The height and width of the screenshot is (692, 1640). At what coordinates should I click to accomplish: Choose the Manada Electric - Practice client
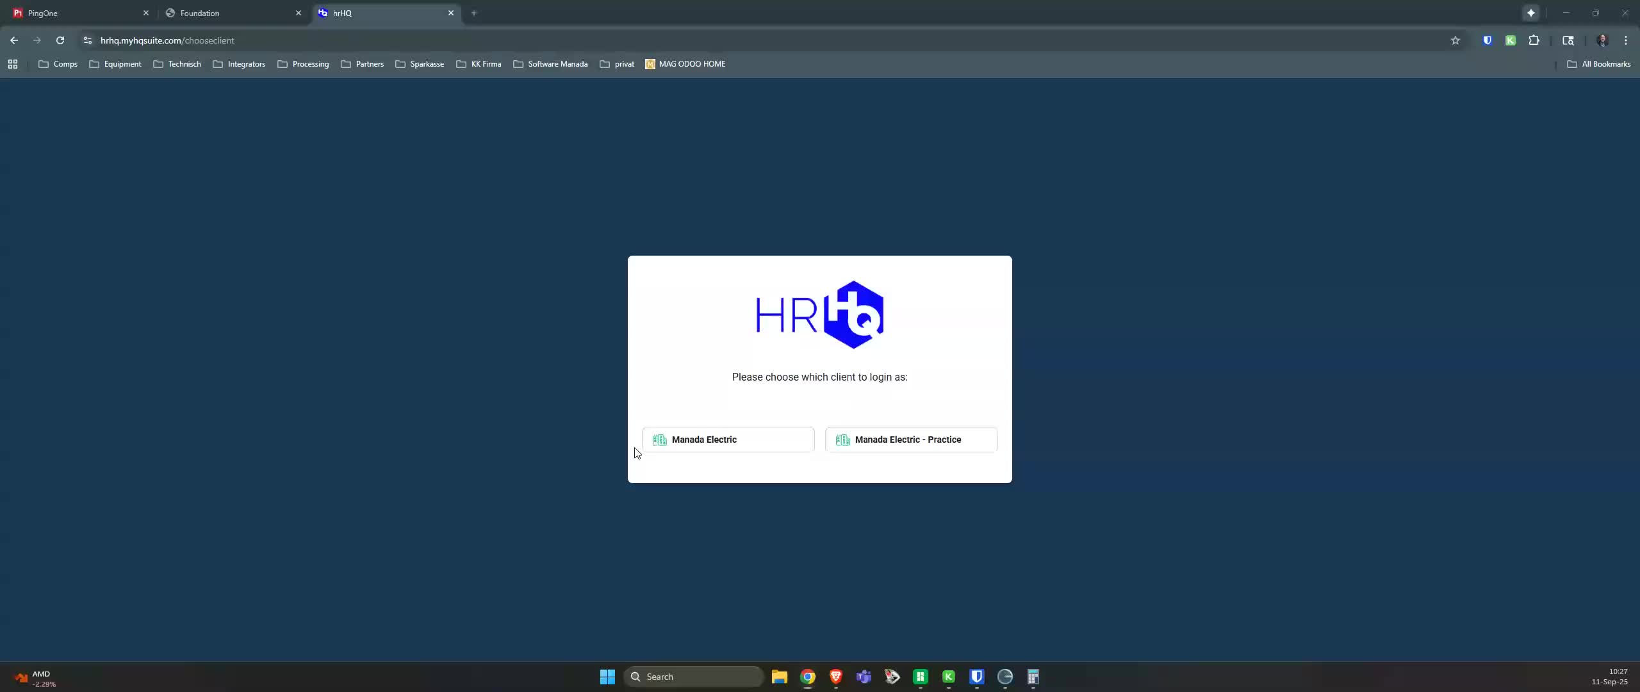pos(911,440)
